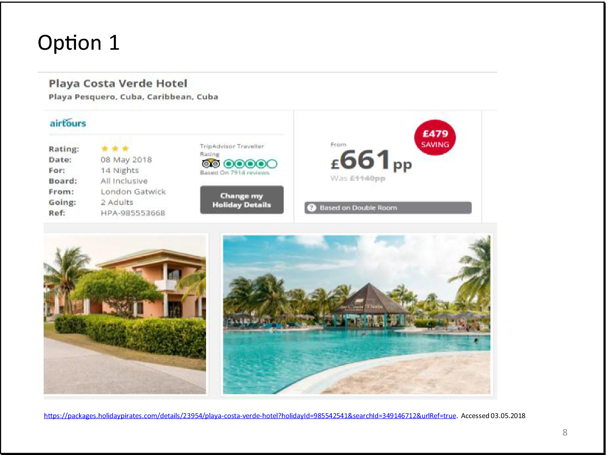
Task: Click the Based on Double Room bar
Action: tap(388, 208)
